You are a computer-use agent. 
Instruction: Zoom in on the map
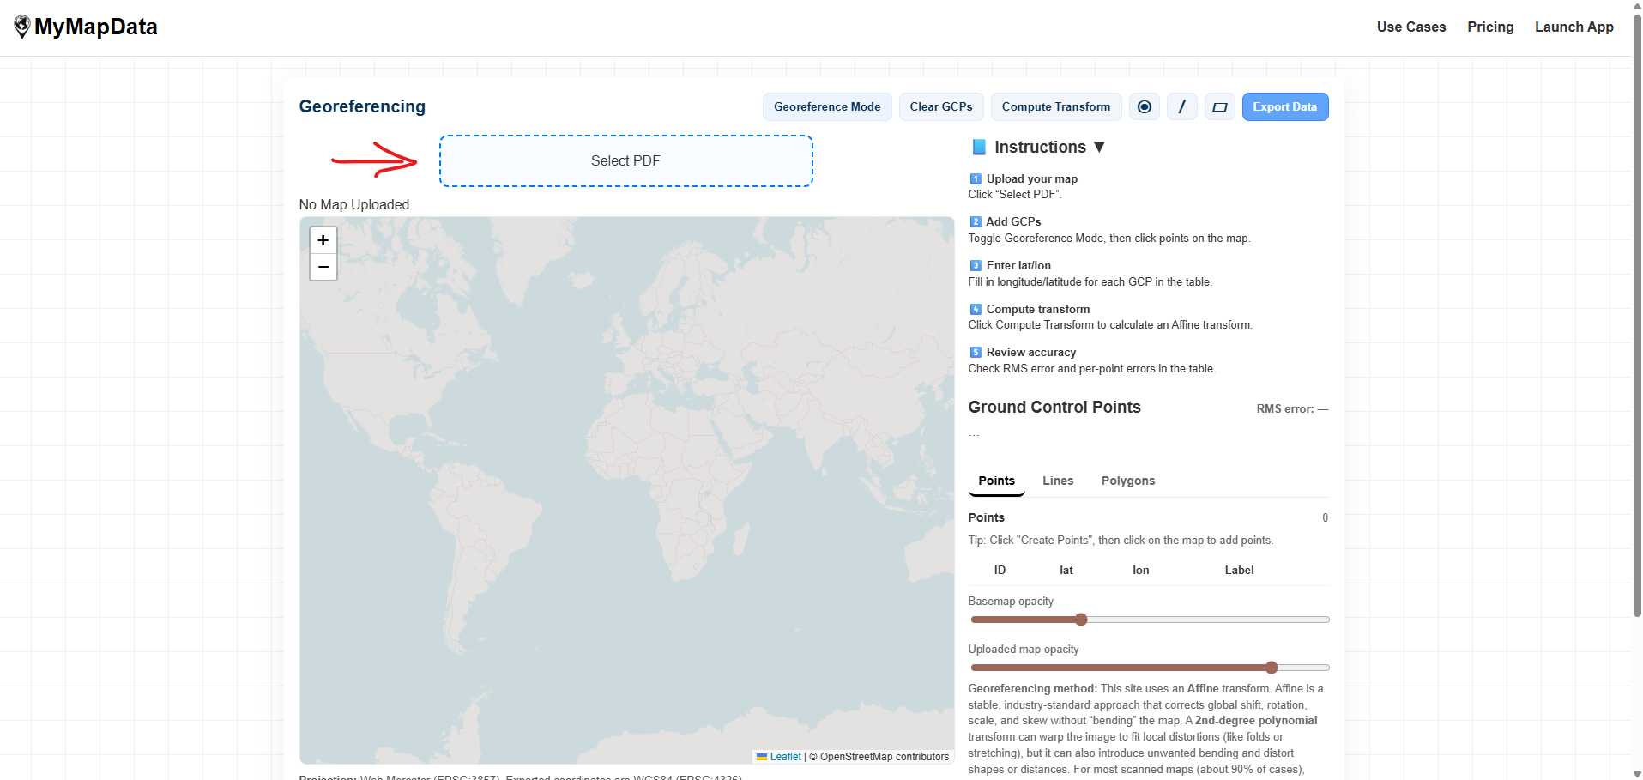[323, 240]
